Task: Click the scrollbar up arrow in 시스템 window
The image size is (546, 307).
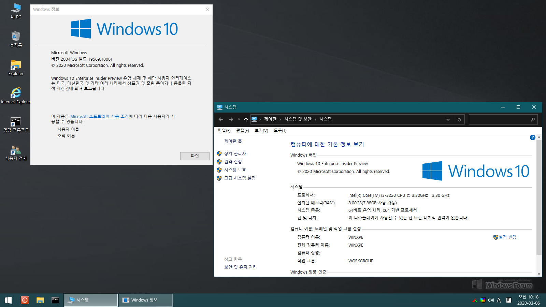Action: click(539, 137)
